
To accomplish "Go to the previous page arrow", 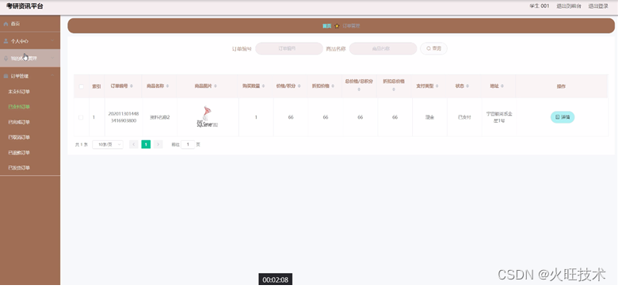I will tap(134, 144).
